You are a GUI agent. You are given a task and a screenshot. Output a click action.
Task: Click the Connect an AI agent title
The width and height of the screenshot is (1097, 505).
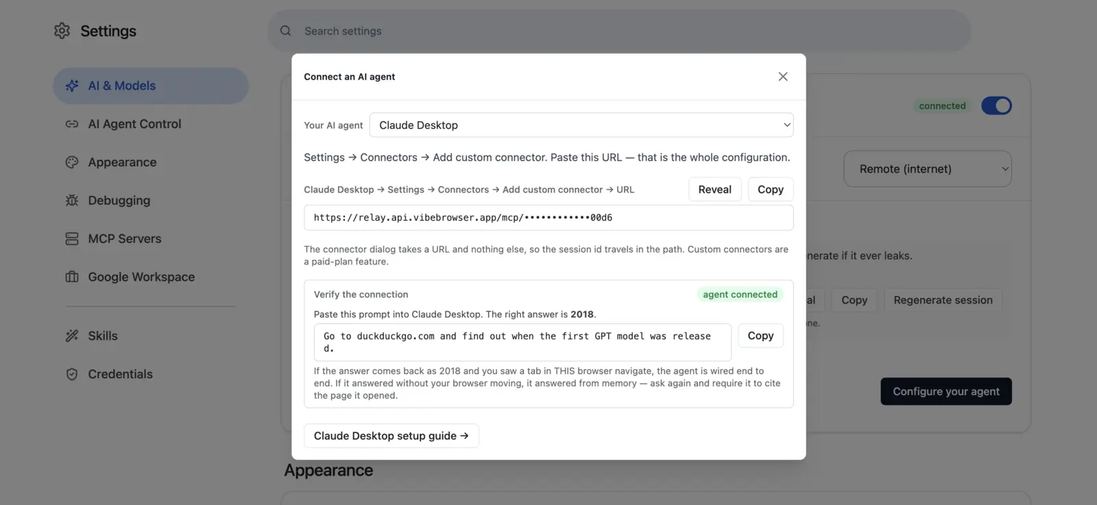click(350, 77)
